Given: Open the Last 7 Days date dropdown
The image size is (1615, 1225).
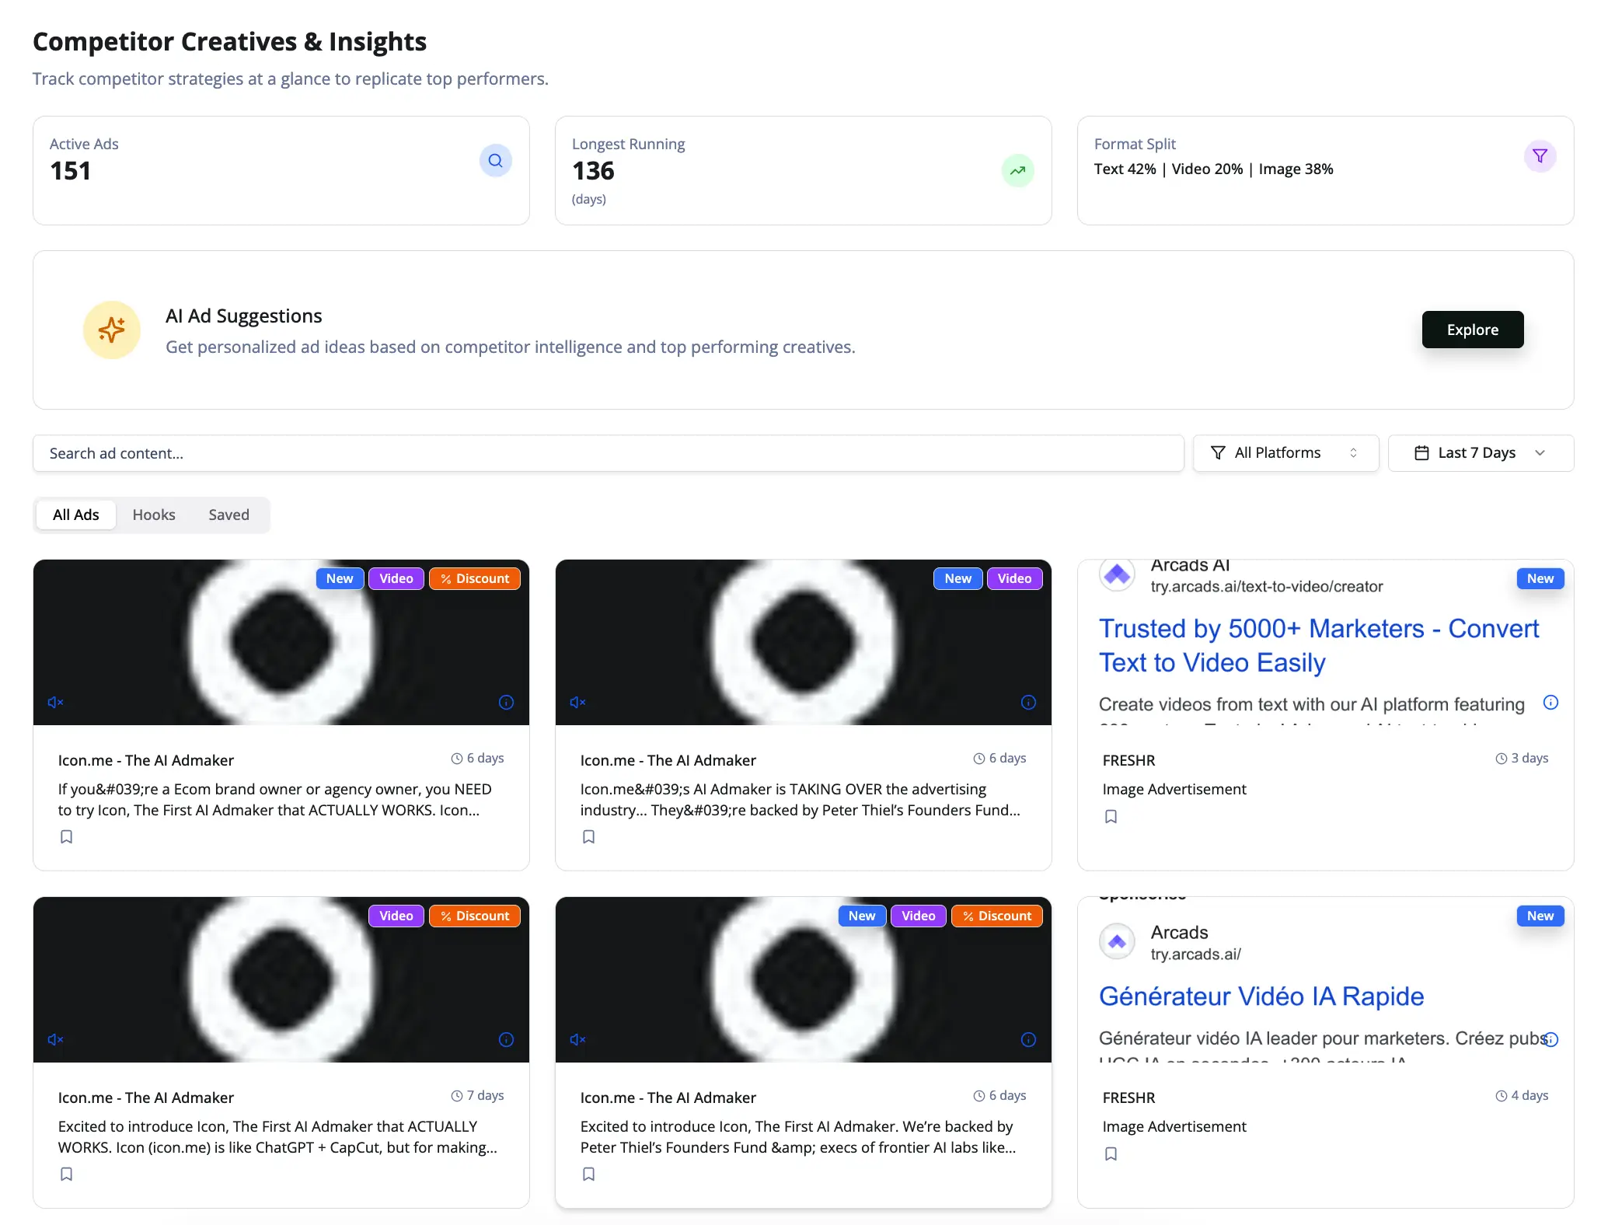Looking at the screenshot, I should click(1481, 453).
